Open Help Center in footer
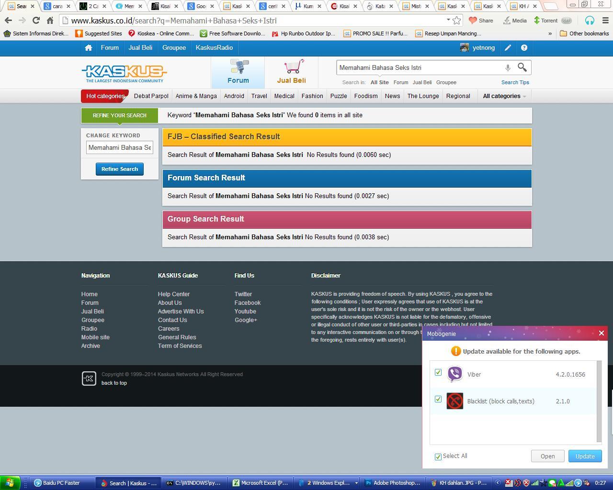 coord(174,294)
